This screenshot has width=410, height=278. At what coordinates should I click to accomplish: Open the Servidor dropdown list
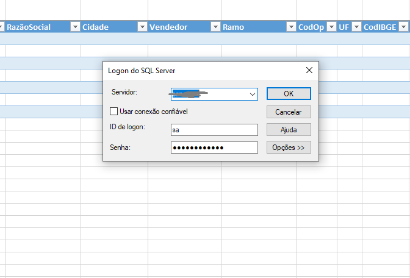coord(253,94)
